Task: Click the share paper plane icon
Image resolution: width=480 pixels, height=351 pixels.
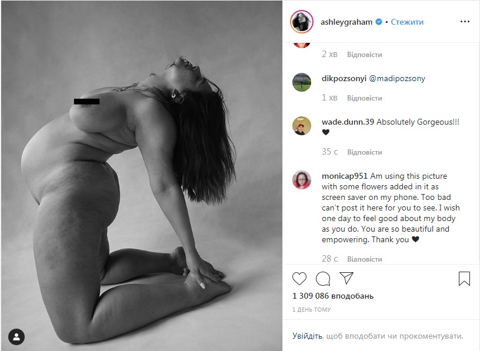Action: (x=346, y=278)
